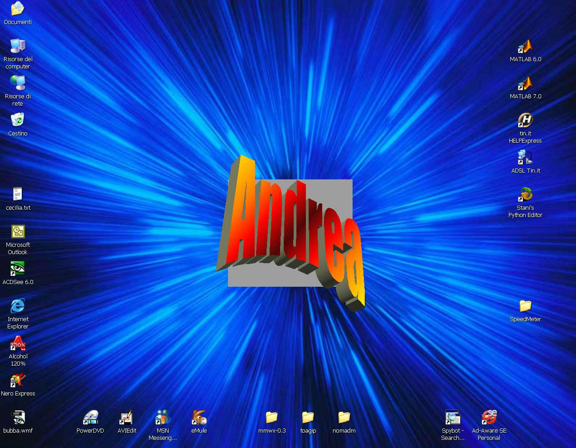Image resolution: width=576 pixels, height=448 pixels.
Task: Click the Nero Express icon
Action: pos(18,381)
